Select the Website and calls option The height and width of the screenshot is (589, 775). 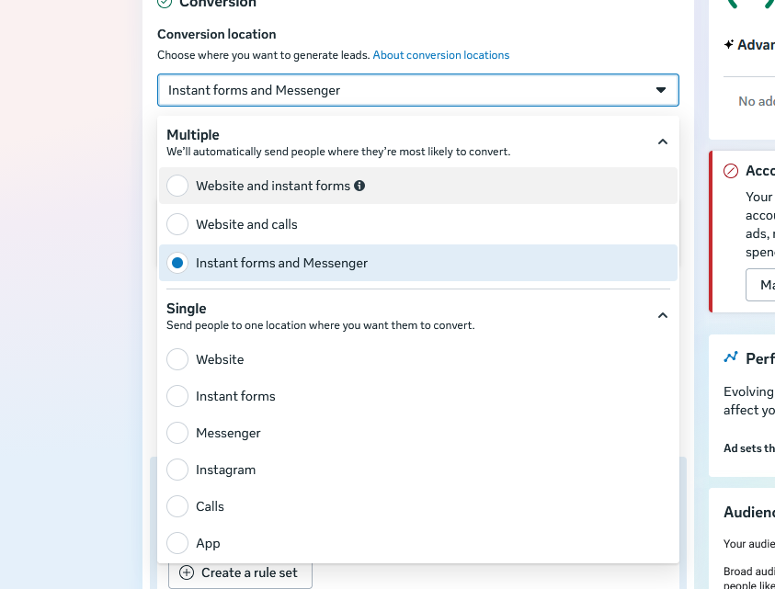click(x=177, y=224)
